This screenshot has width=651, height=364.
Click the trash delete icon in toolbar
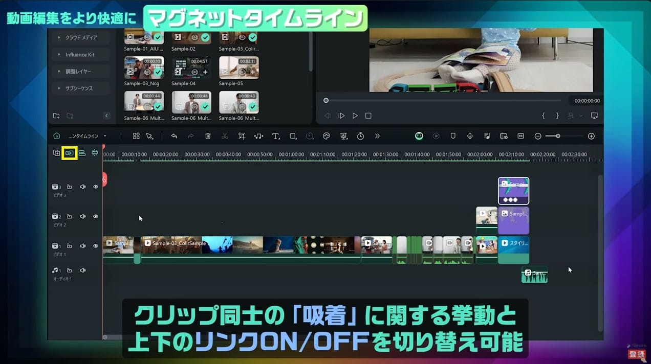point(207,136)
